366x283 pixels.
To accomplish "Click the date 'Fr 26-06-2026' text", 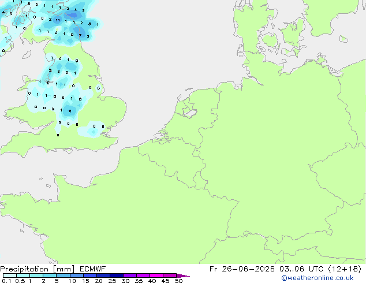I will click(x=242, y=269).
